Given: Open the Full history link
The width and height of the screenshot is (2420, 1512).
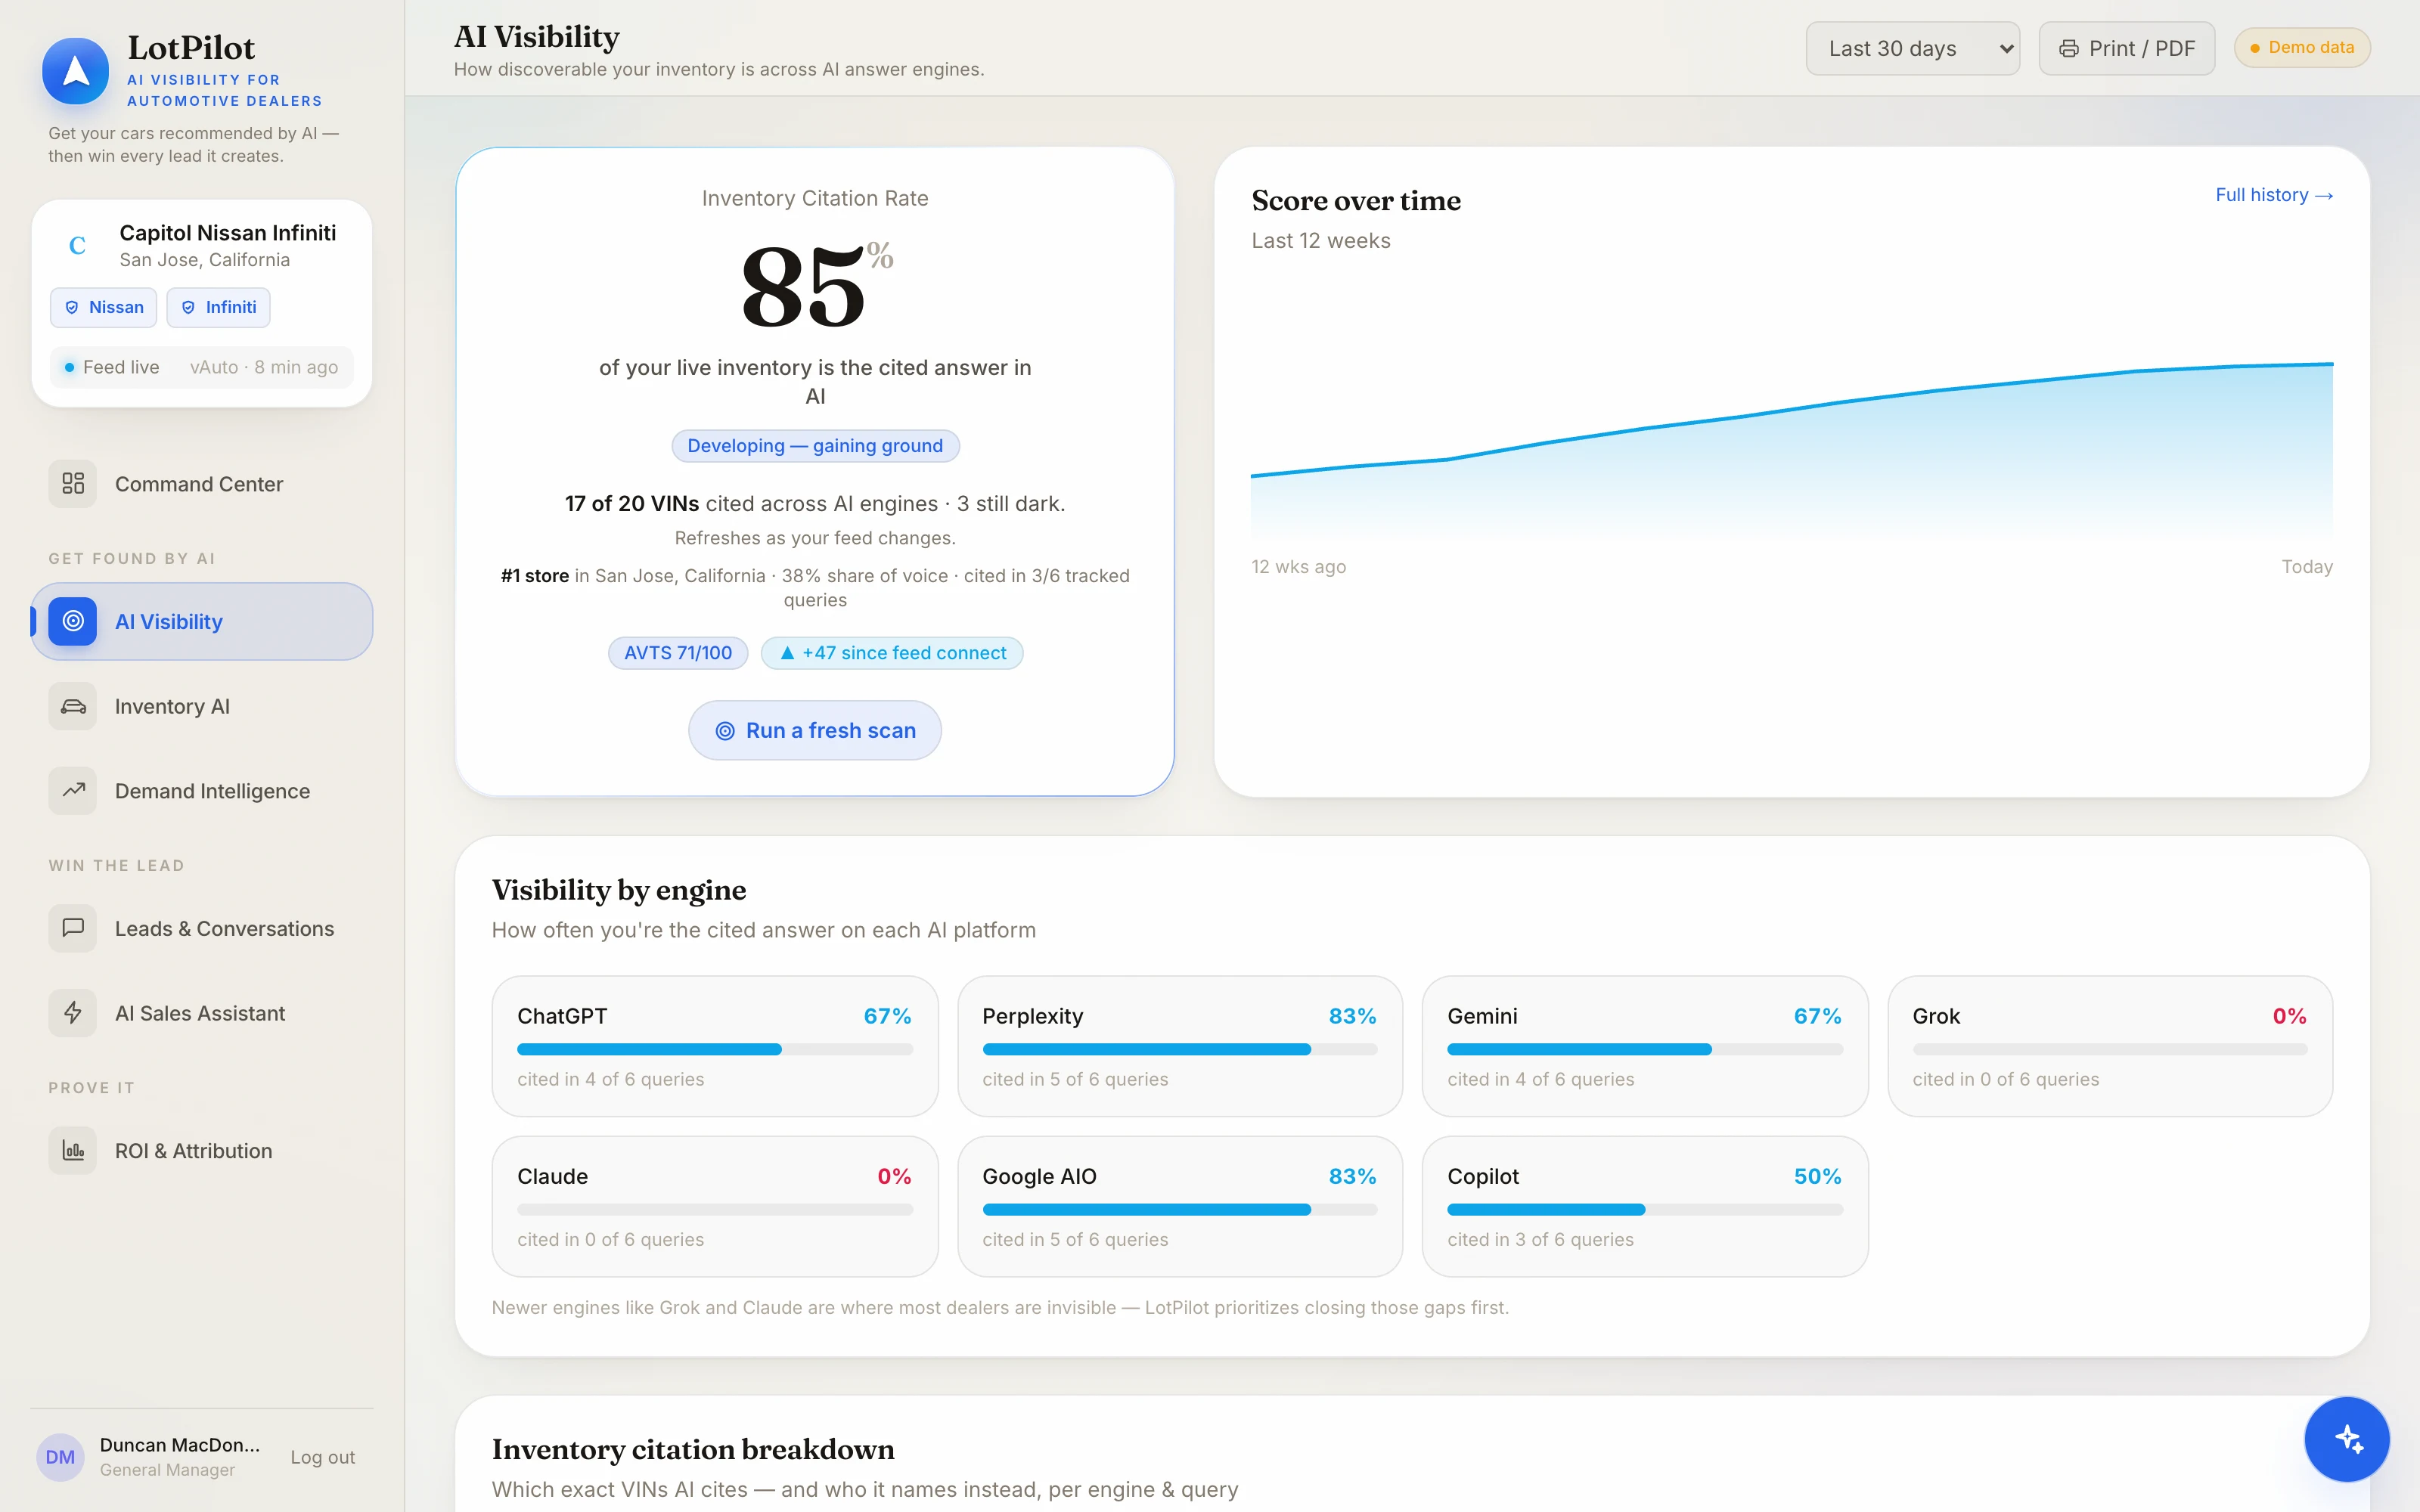Looking at the screenshot, I should pyautogui.click(x=2274, y=195).
